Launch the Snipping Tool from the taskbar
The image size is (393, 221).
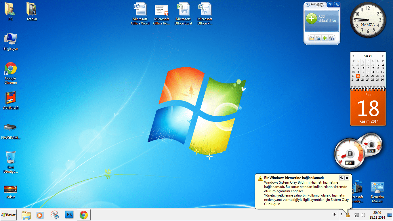tap(55, 215)
